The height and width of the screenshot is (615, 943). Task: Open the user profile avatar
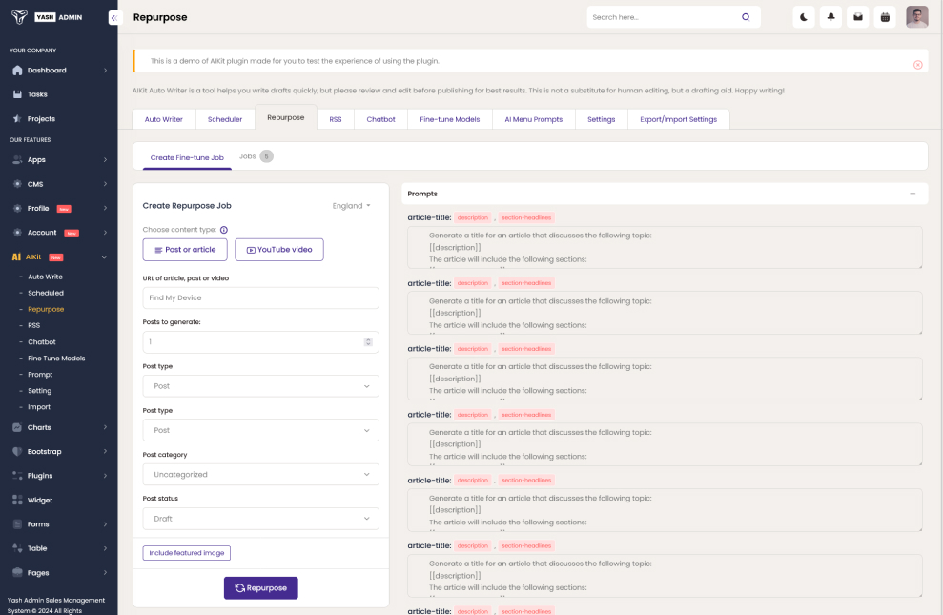pos(916,17)
